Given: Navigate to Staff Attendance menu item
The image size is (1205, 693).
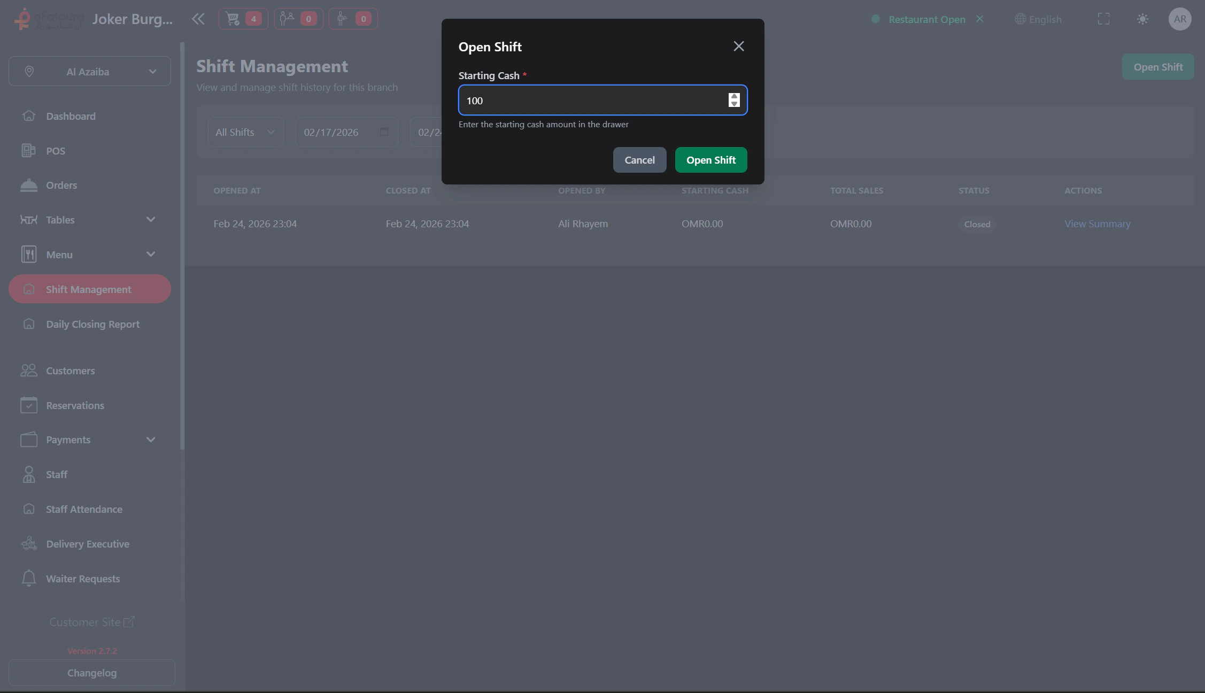Looking at the screenshot, I should pyautogui.click(x=83, y=509).
